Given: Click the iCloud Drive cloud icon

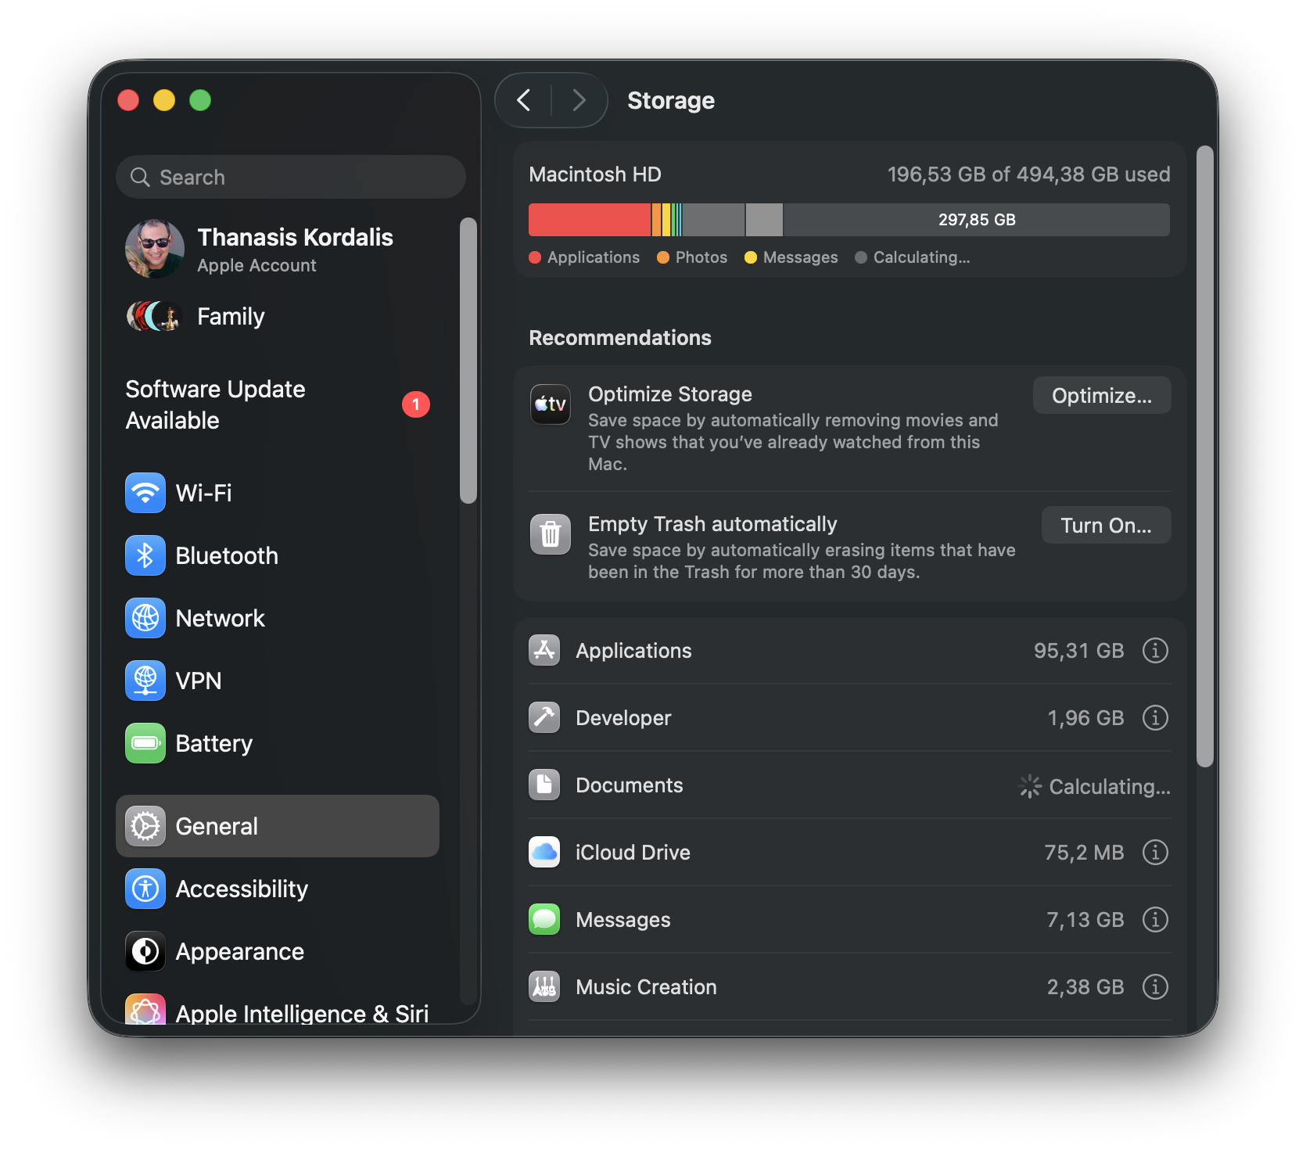Looking at the screenshot, I should pyautogui.click(x=544, y=852).
